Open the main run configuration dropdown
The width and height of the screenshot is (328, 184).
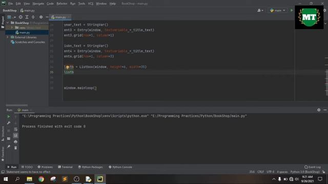[x=278, y=10]
